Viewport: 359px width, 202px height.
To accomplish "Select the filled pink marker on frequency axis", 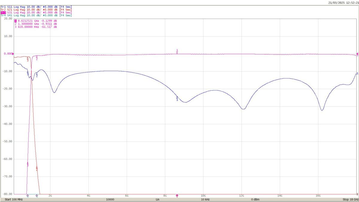I will tap(177, 196).
